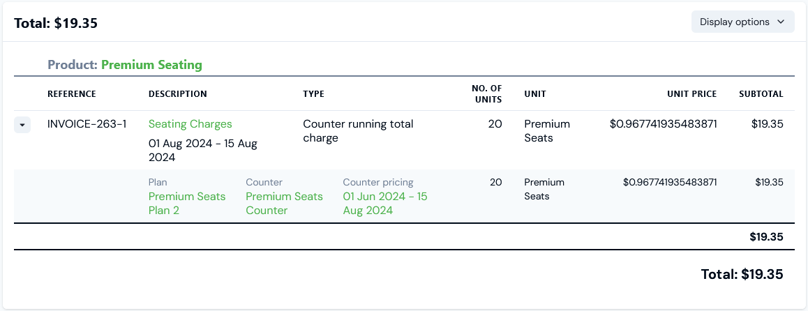The image size is (808, 311).
Task: Click the main row unit price $0.967741935483871
Action: (x=663, y=124)
